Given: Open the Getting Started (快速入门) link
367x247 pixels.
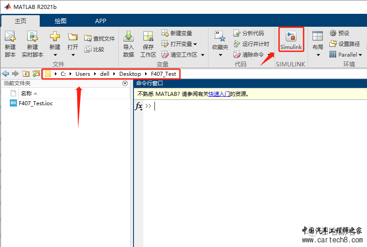Looking at the screenshot, I should tap(219, 94).
